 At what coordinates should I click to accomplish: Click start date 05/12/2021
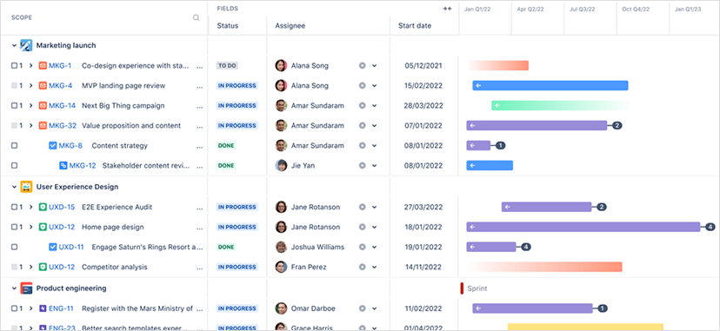pyautogui.click(x=423, y=65)
